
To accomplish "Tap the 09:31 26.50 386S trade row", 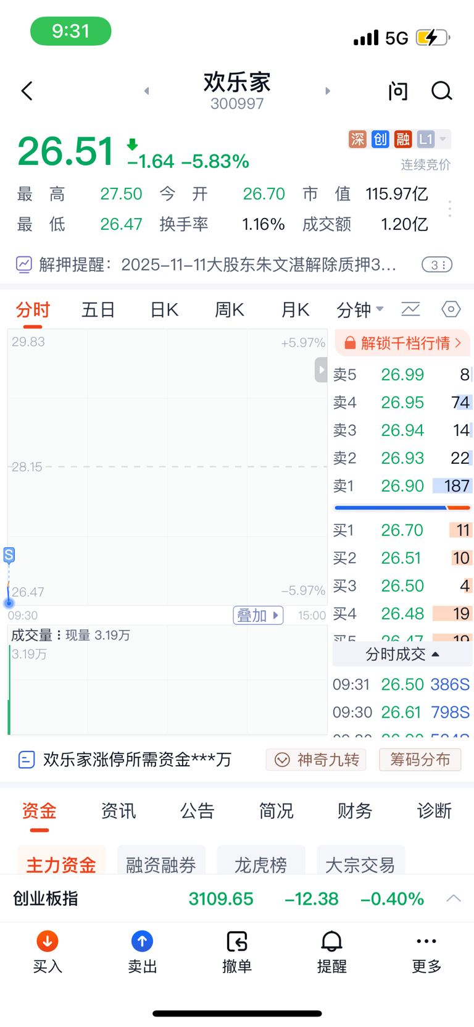I will (x=402, y=684).
